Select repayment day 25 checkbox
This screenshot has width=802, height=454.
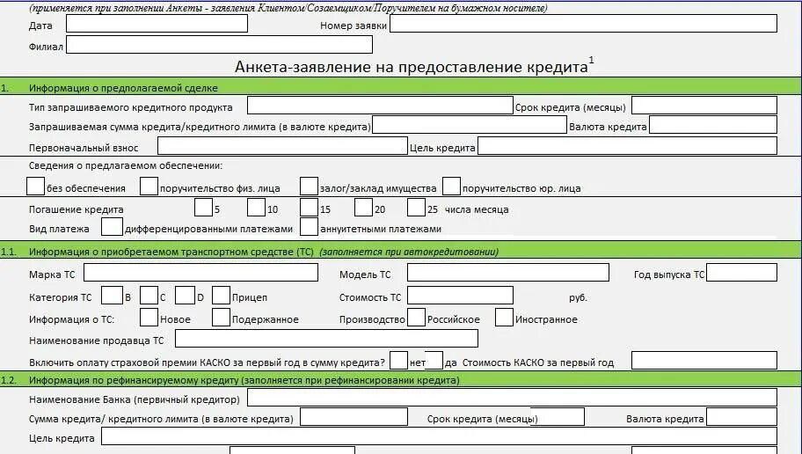[x=416, y=208]
